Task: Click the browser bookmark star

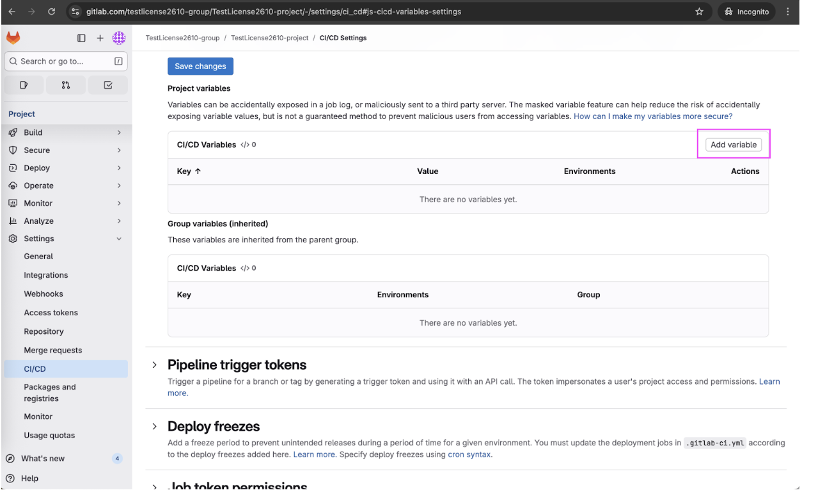Action: pos(699,11)
